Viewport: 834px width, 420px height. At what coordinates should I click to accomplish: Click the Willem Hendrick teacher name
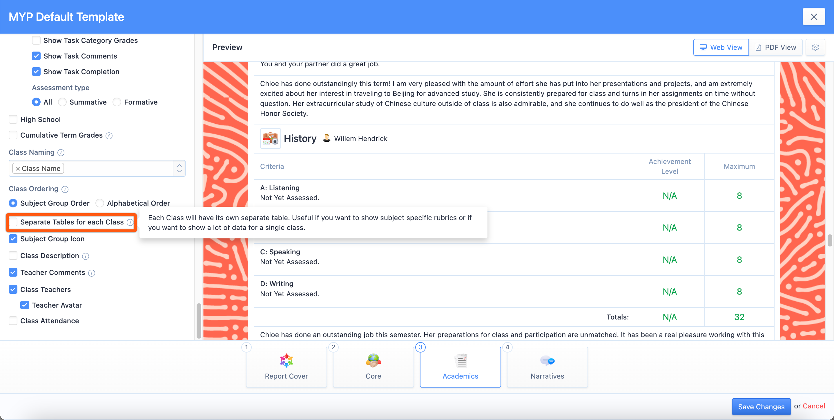coord(361,138)
